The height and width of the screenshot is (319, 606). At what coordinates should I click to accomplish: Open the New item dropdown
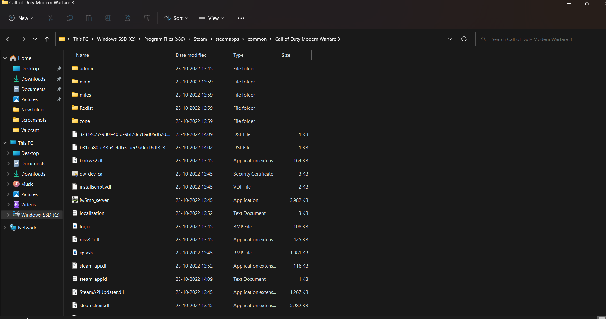[21, 18]
